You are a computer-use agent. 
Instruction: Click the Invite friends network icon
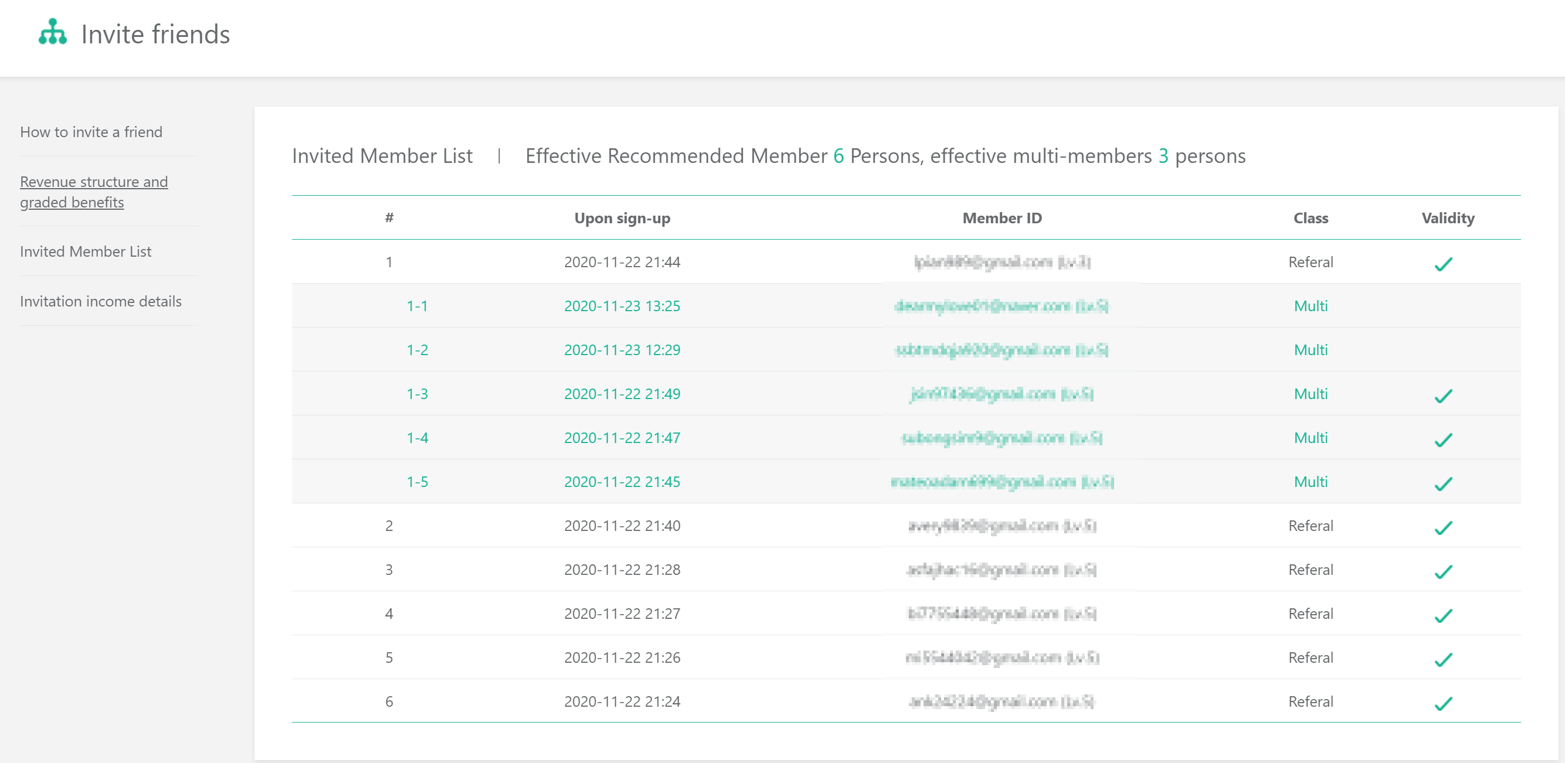pos(52,32)
